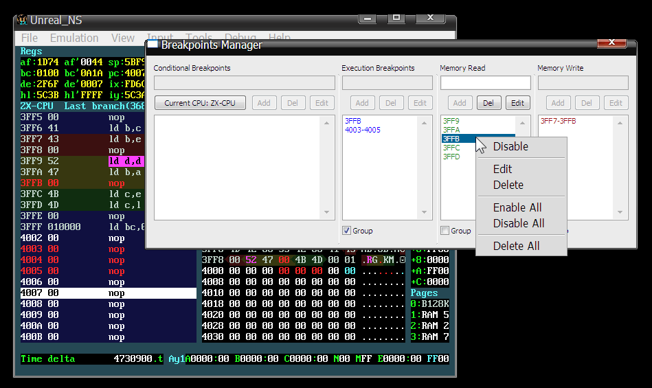
Task: Click the hl:5C3B register value
Action: (39, 95)
